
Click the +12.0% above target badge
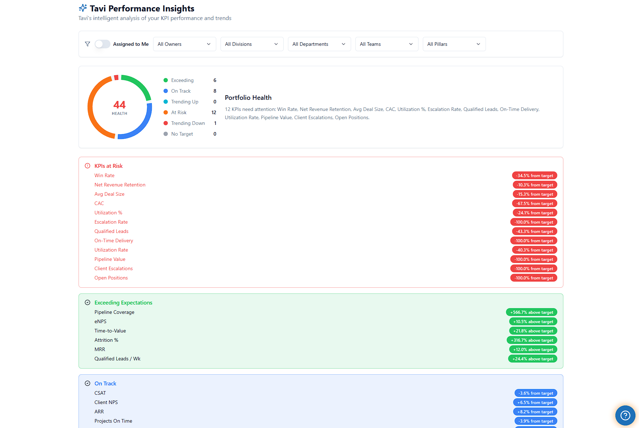pos(533,349)
